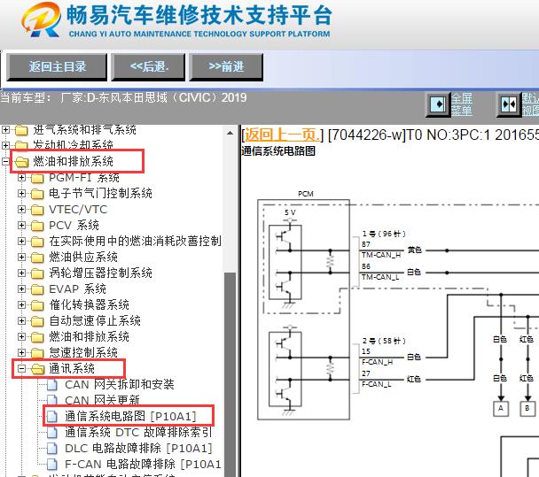Viewport: 539px width, 477px height.
Task: Open the 全屏菜单 link text
Action: (462, 104)
